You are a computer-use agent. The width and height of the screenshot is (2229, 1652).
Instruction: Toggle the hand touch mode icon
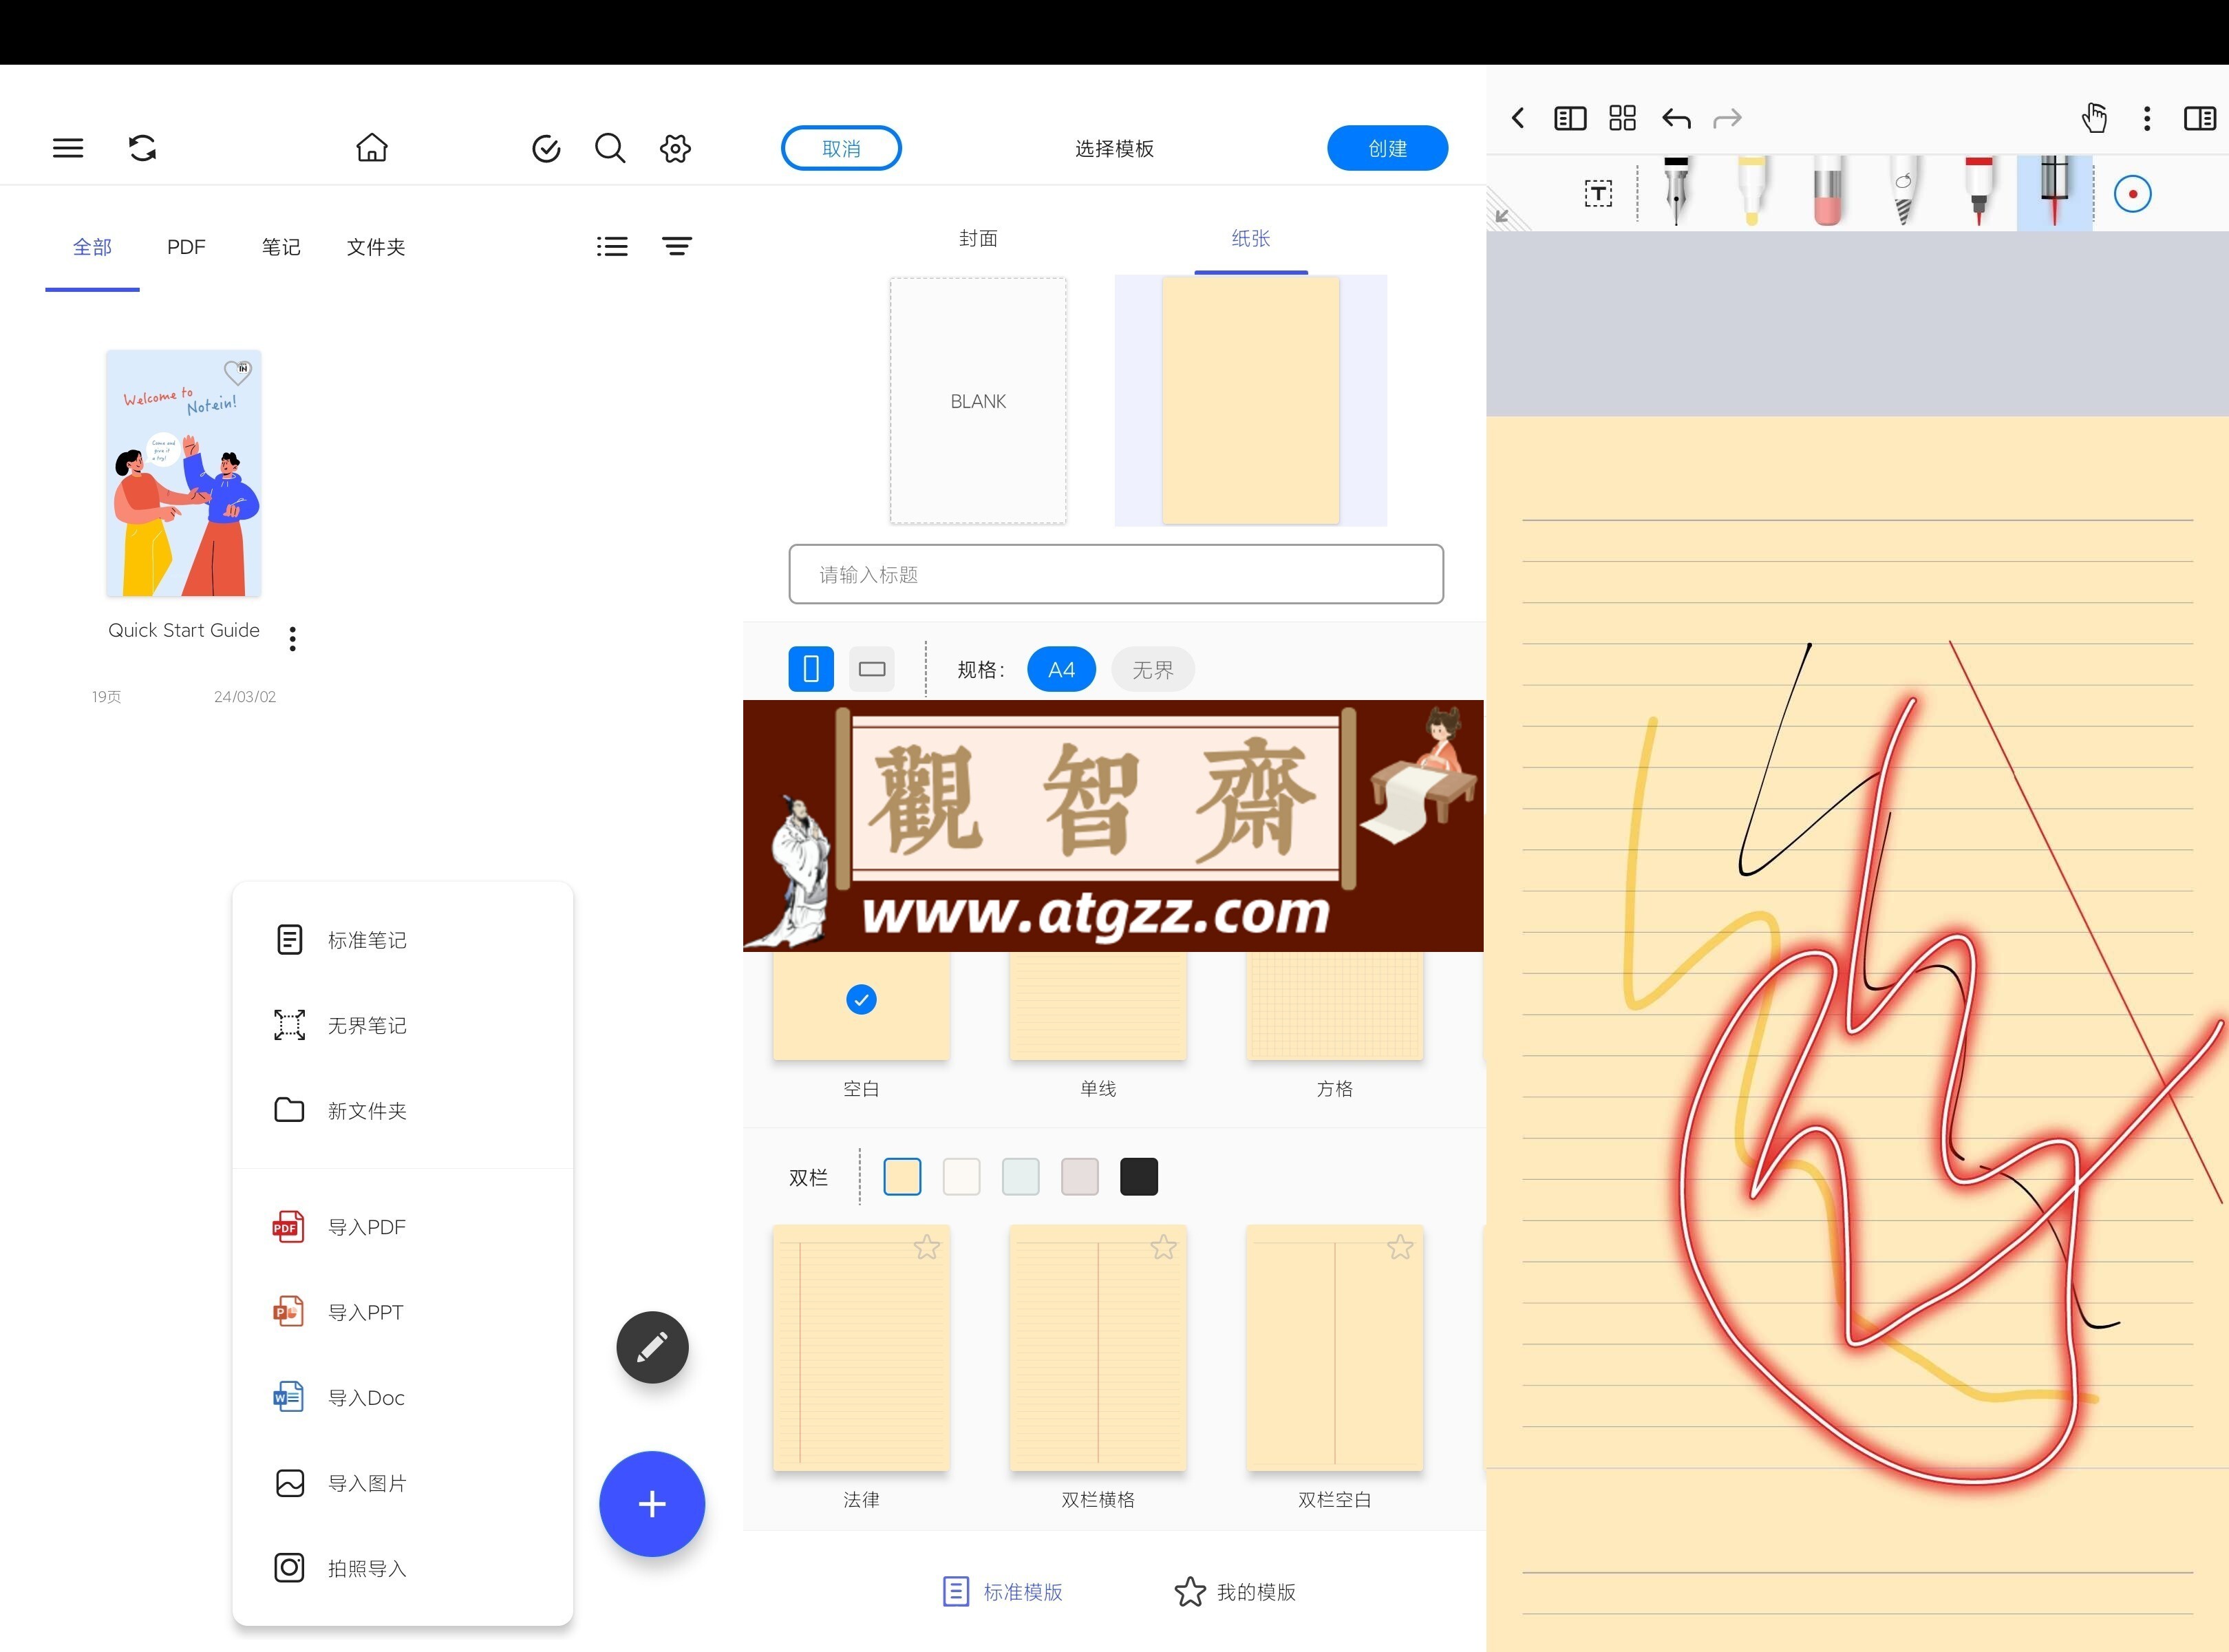pos(2094,118)
